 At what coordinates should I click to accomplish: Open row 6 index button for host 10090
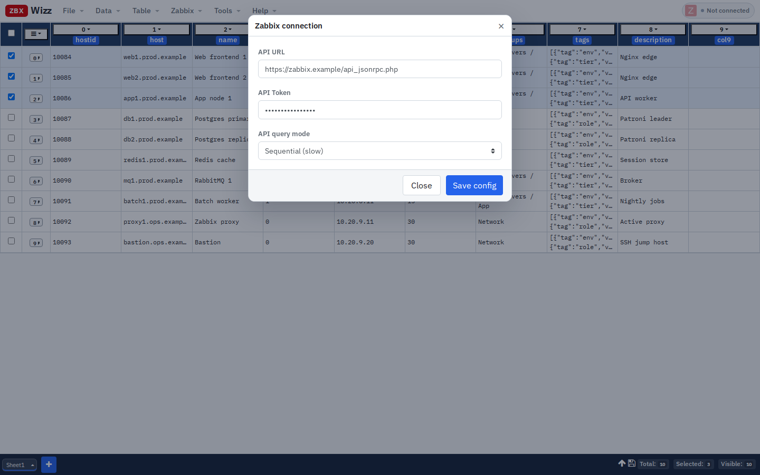pos(36,181)
